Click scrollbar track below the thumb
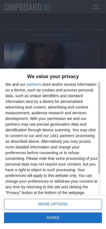The width and height of the screenshot is (106, 229). 99,185
